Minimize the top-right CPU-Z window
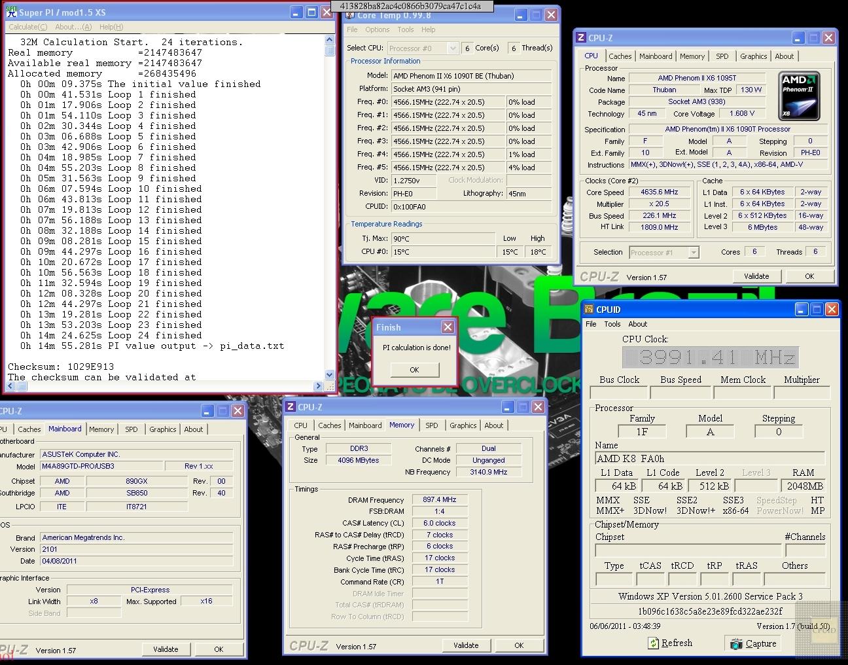Screen dimensions: 848x665 coord(798,38)
